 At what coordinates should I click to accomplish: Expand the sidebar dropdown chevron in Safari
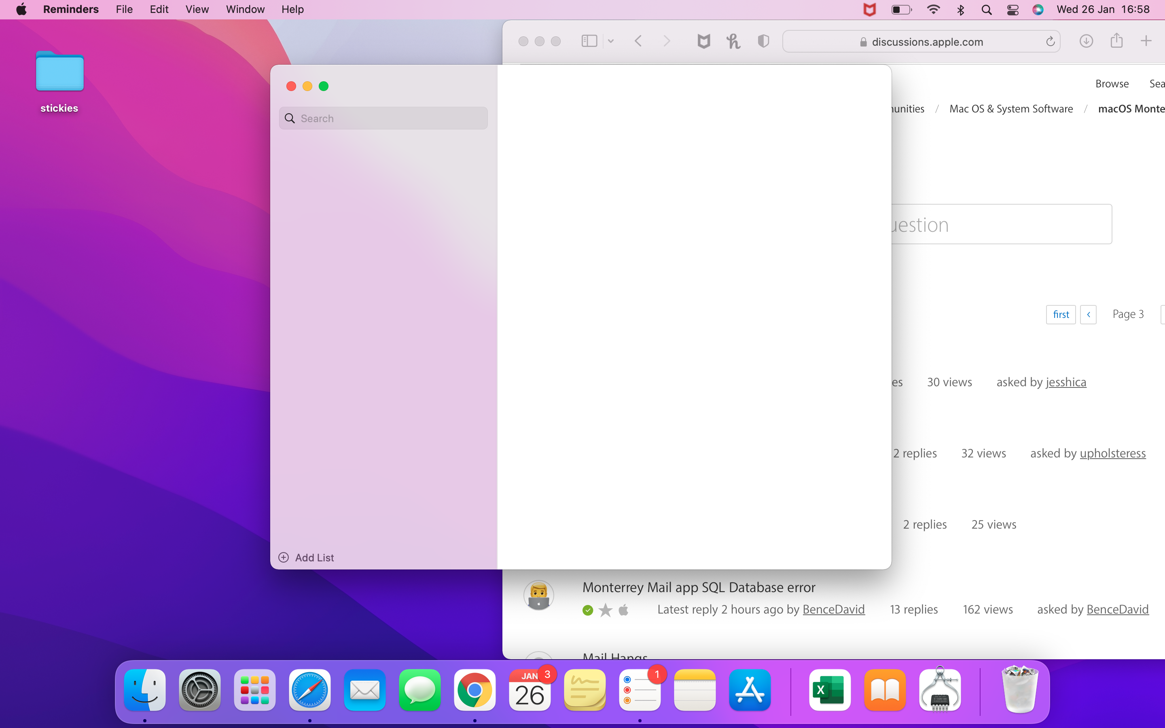tap(611, 41)
